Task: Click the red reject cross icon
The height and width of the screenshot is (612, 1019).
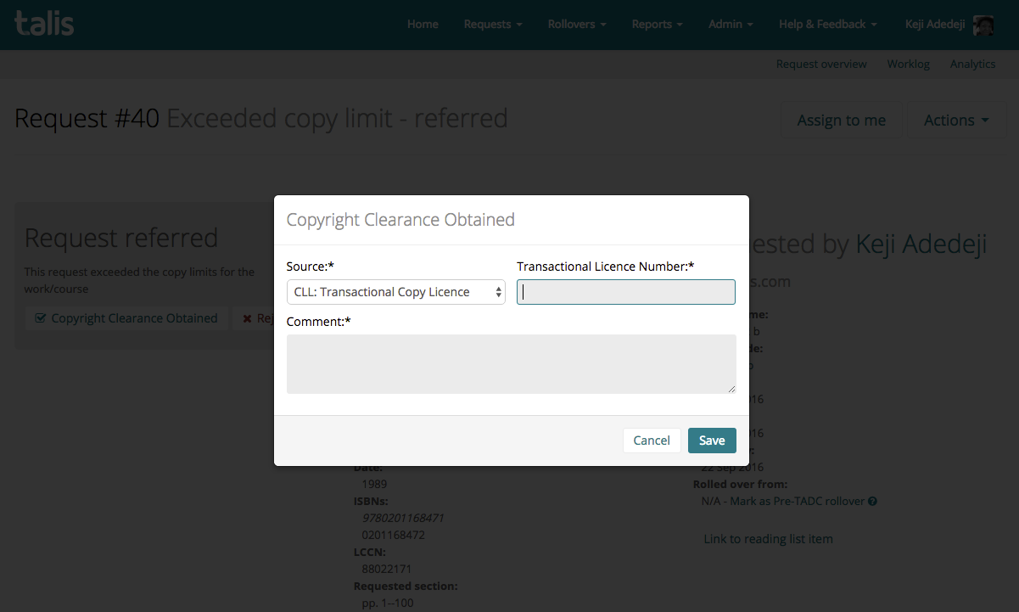Action: [x=247, y=318]
